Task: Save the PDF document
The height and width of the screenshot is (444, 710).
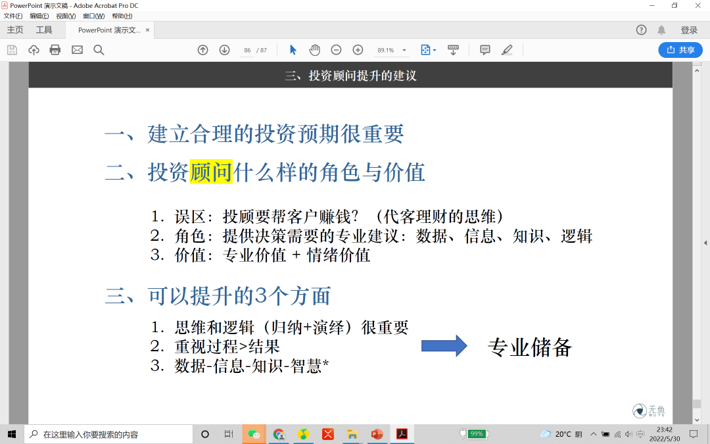Action: tap(11, 49)
